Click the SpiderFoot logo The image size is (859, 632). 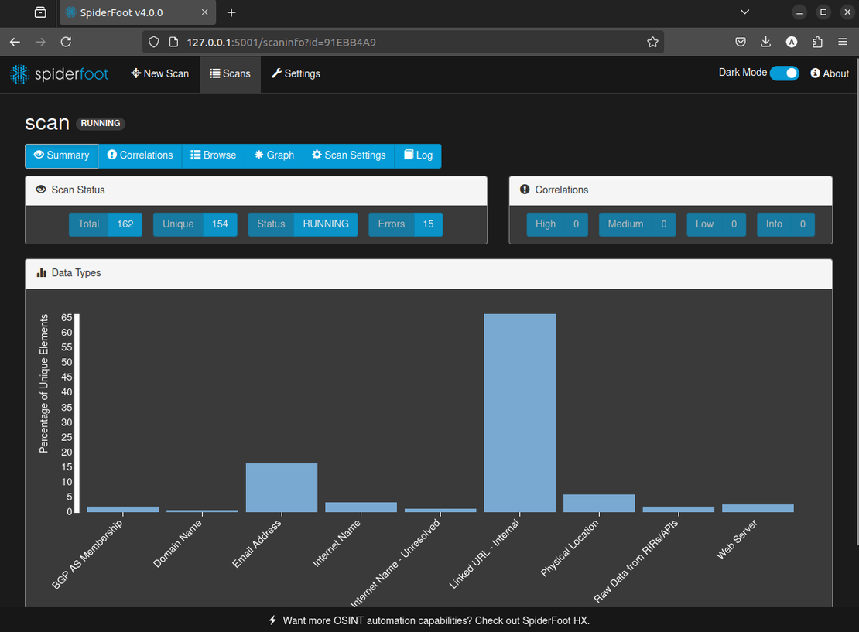pos(59,74)
